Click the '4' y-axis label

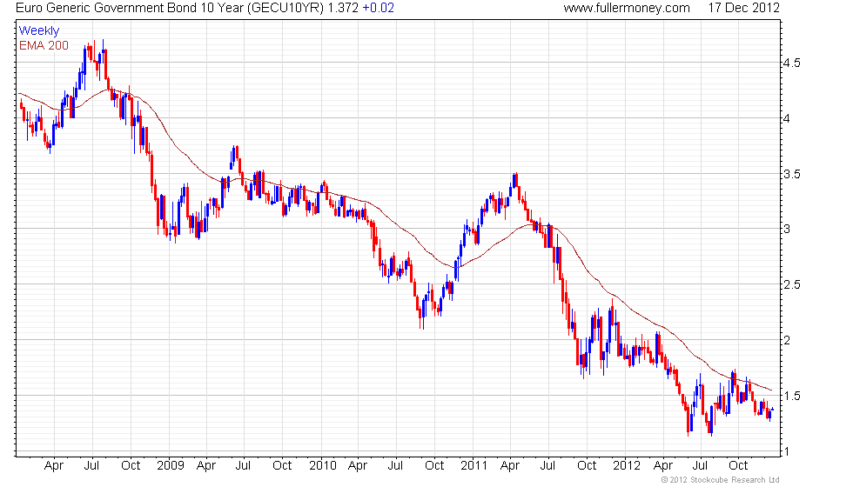point(787,118)
